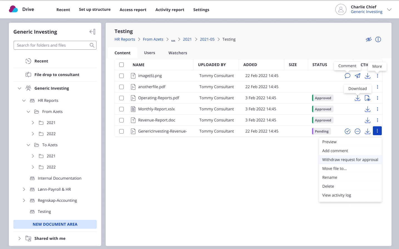This screenshot has width=399, height=249.
Task: Open From Azets breadcrumb link
Action: tap(153, 39)
